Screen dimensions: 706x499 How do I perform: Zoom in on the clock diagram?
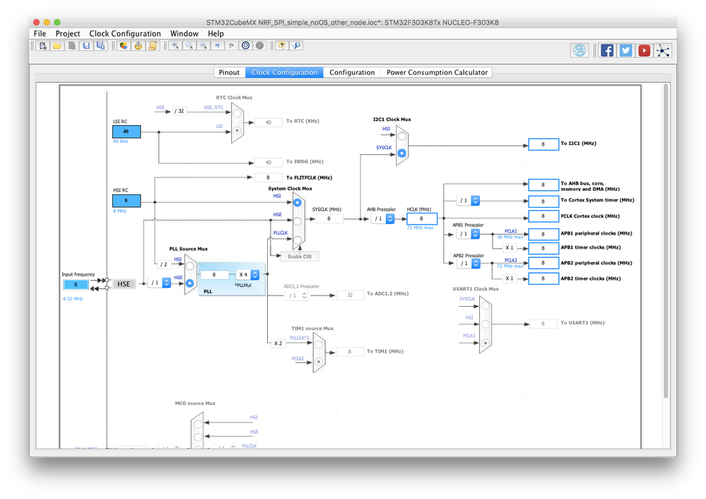tap(175, 45)
